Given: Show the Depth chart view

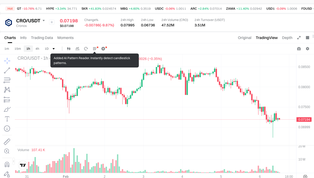Looking at the screenshot, I should click(287, 38).
